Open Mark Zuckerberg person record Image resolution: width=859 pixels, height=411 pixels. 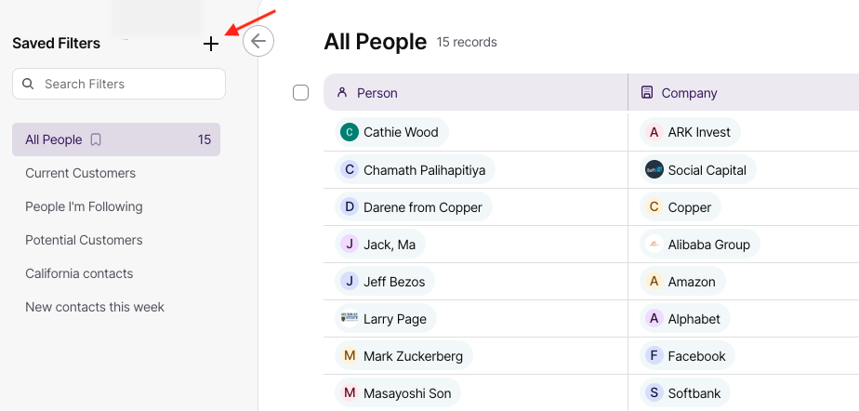point(403,355)
